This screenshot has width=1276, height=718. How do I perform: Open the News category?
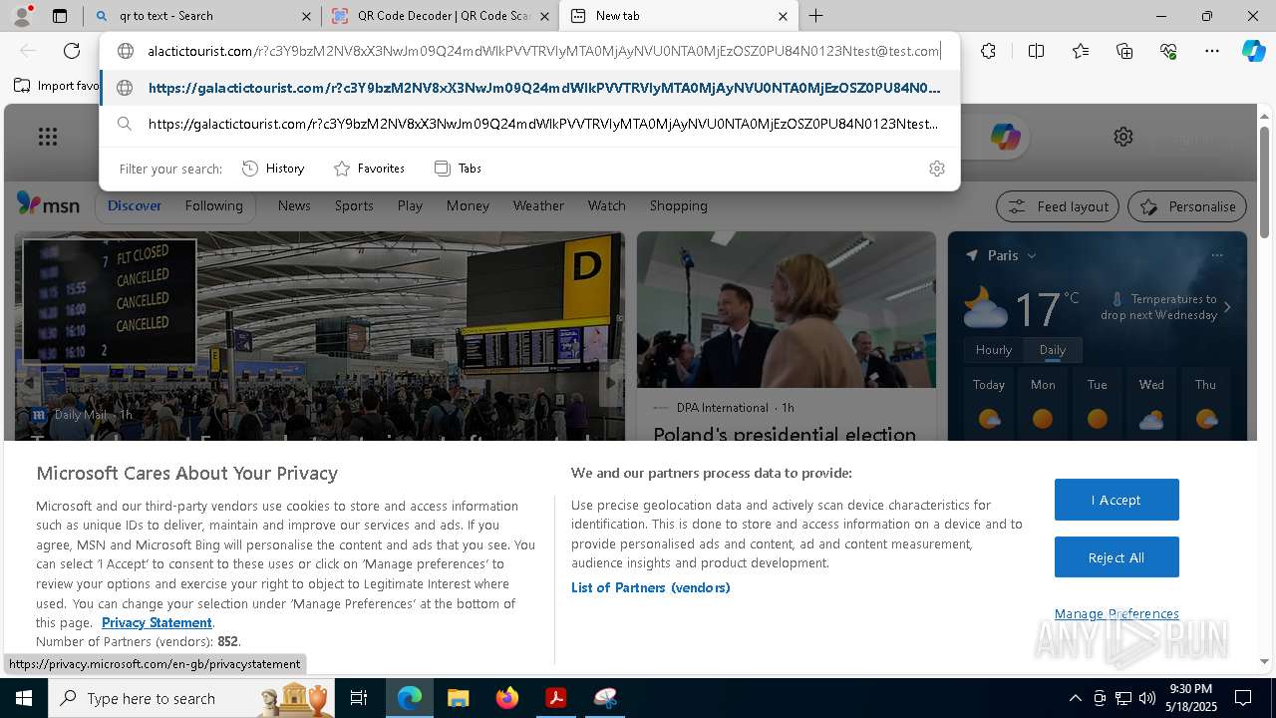click(294, 205)
